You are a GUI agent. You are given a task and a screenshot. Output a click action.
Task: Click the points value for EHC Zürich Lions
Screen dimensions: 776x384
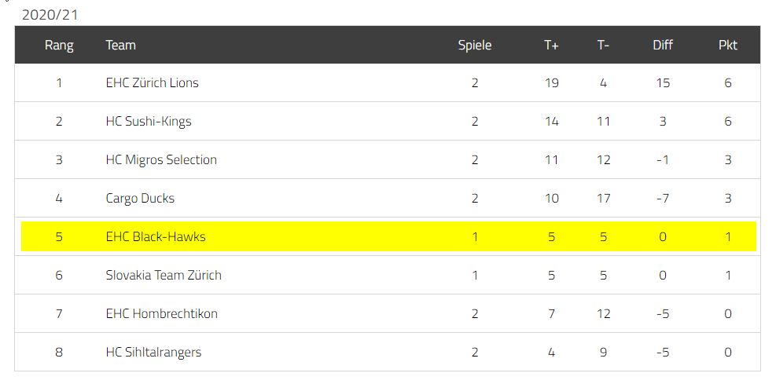pos(727,82)
